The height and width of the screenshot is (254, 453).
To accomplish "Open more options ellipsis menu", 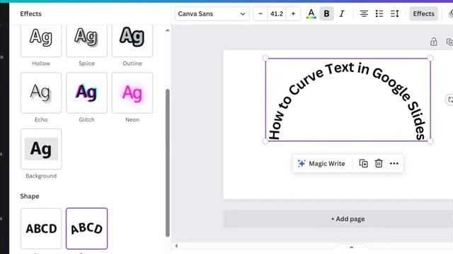I will (x=394, y=164).
